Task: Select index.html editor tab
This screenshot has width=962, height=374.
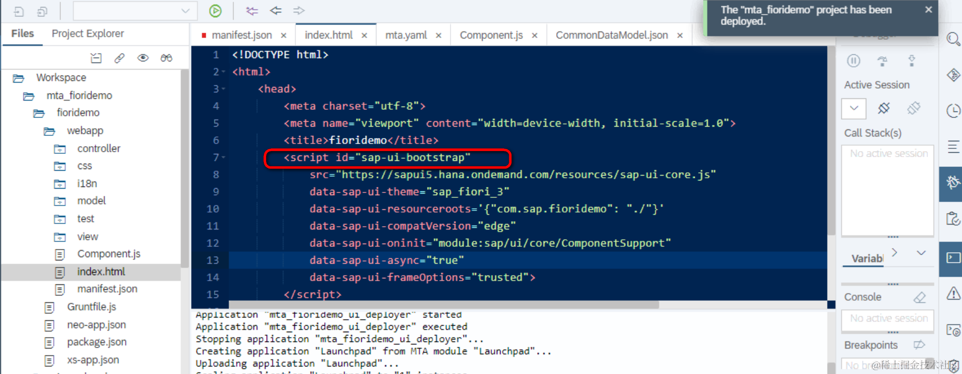Action: [x=329, y=35]
